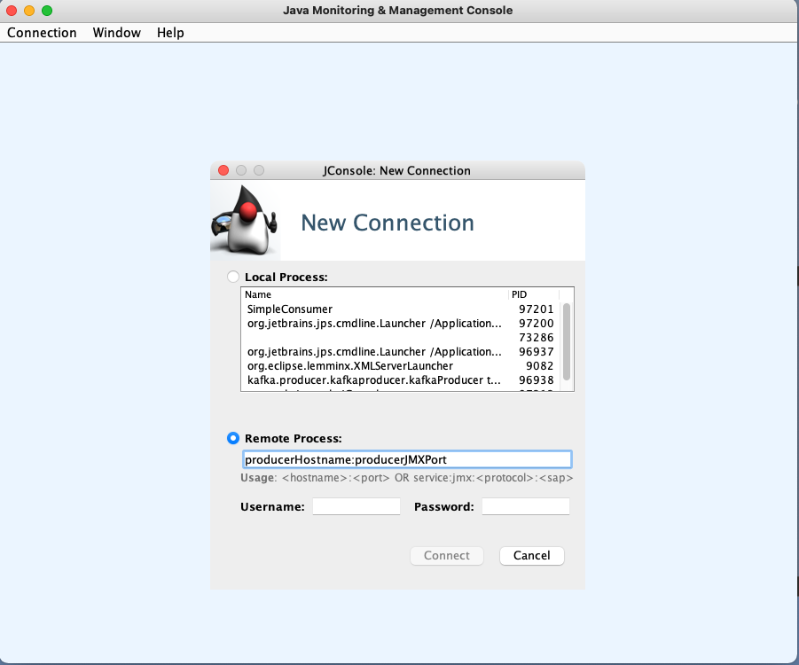Screen dimensions: 799x665
Task: Open the Window menu
Action: pyautogui.click(x=116, y=33)
